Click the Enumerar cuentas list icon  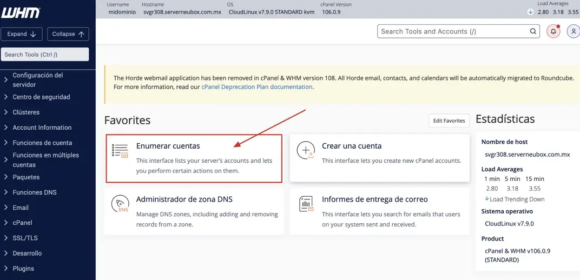pos(120,151)
